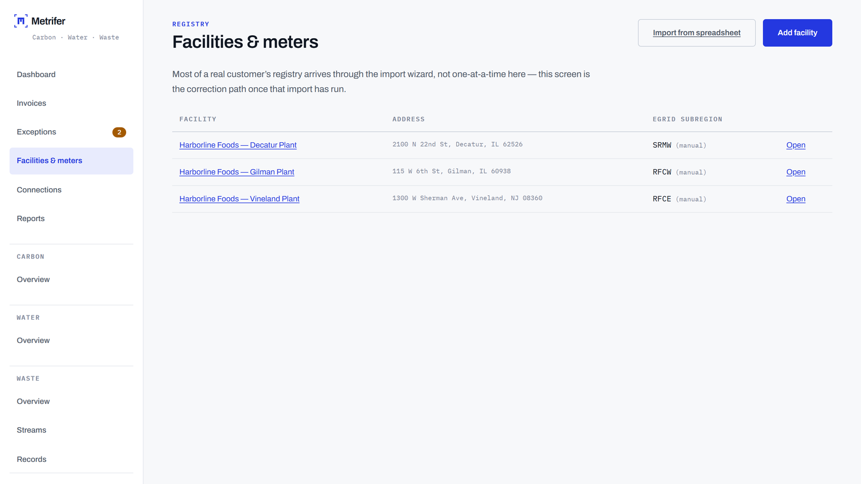Click the RFCW subregion value
Screen dimensions: 861x484
[662, 172]
